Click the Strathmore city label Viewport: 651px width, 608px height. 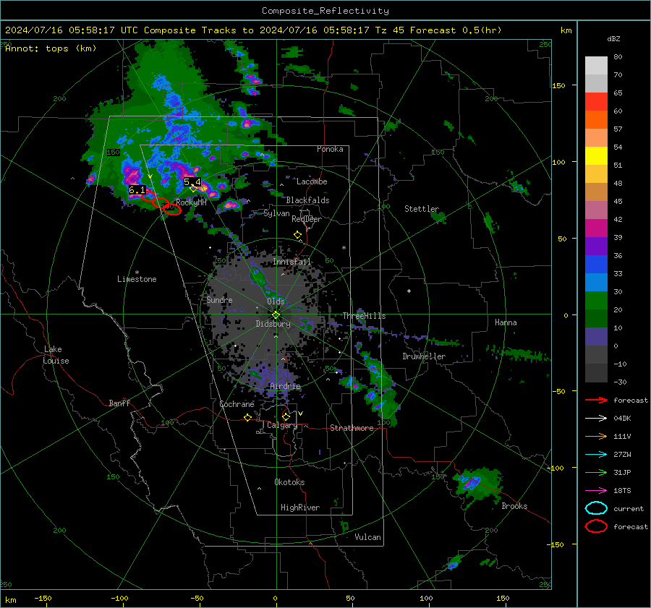click(x=352, y=428)
